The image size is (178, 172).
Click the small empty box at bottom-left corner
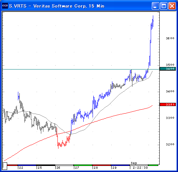click(5, 166)
